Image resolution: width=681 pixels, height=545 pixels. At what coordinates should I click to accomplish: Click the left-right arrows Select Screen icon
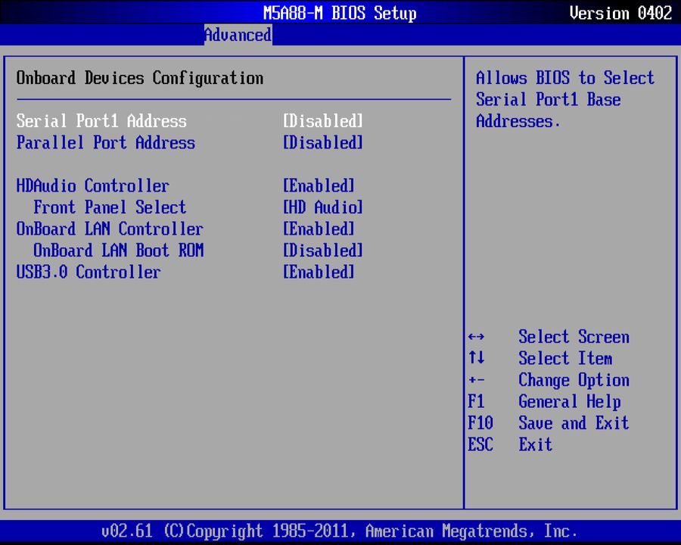(x=477, y=337)
